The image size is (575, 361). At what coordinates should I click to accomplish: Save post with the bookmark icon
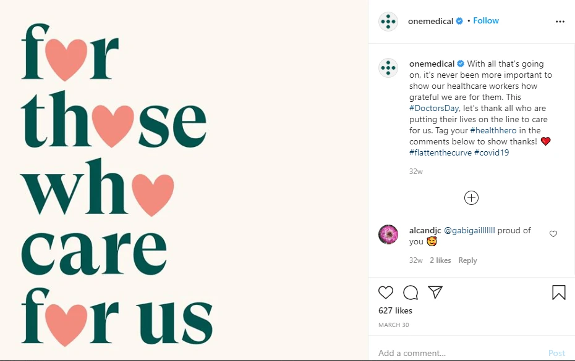coord(558,293)
